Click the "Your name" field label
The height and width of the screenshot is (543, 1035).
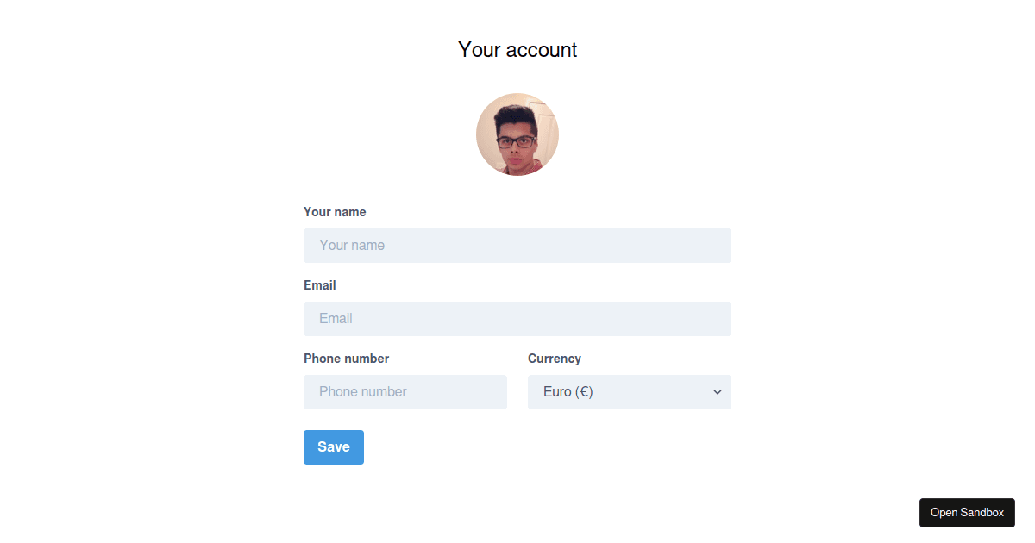(335, 212)
